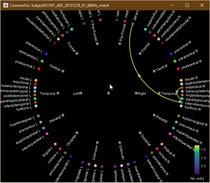Toggle the Left hemisphere hub node
The height and width of the screenshot is (183, 210).
pyautogui.click(x=81, y=93)
